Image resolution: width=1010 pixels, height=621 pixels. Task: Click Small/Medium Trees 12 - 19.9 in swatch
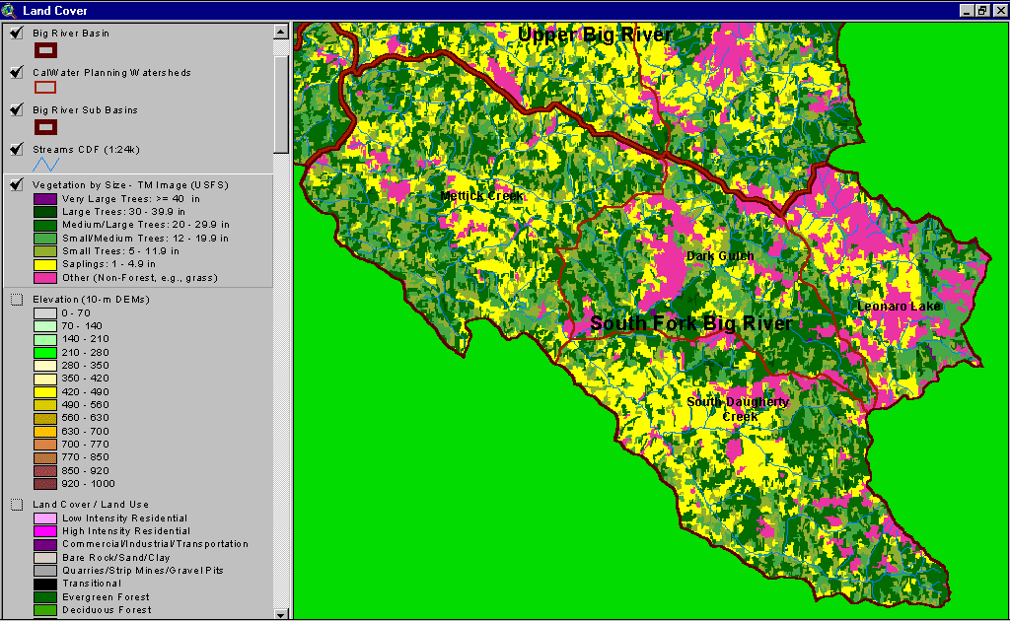point(45,239)
